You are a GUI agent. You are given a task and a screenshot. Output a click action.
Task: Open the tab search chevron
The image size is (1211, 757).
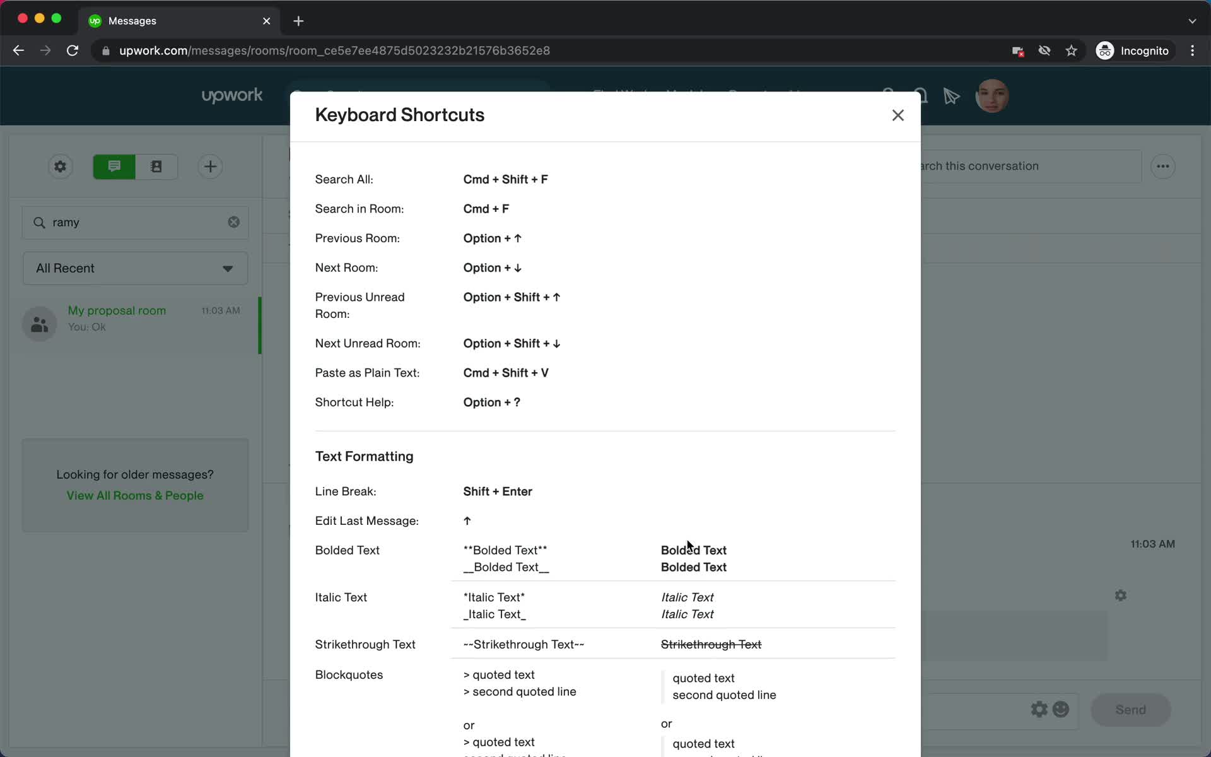[x=1192, y=21]
